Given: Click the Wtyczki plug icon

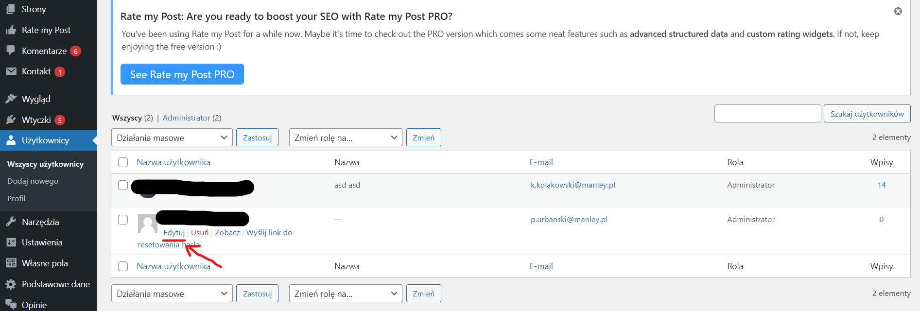Looking at the screenshot, I should click(11, 120).
